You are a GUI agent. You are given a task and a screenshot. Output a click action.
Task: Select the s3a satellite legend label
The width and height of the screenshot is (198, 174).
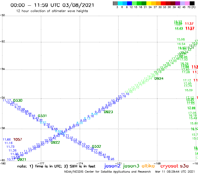pos(184,166)
